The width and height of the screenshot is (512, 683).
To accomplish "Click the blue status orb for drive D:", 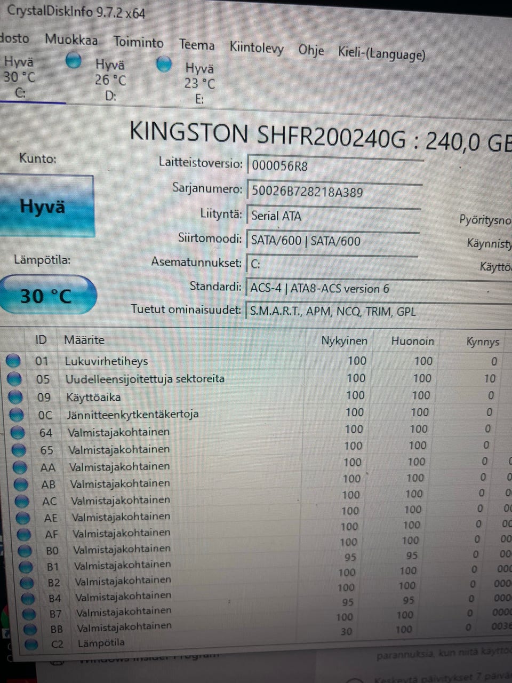I will 74,61.
